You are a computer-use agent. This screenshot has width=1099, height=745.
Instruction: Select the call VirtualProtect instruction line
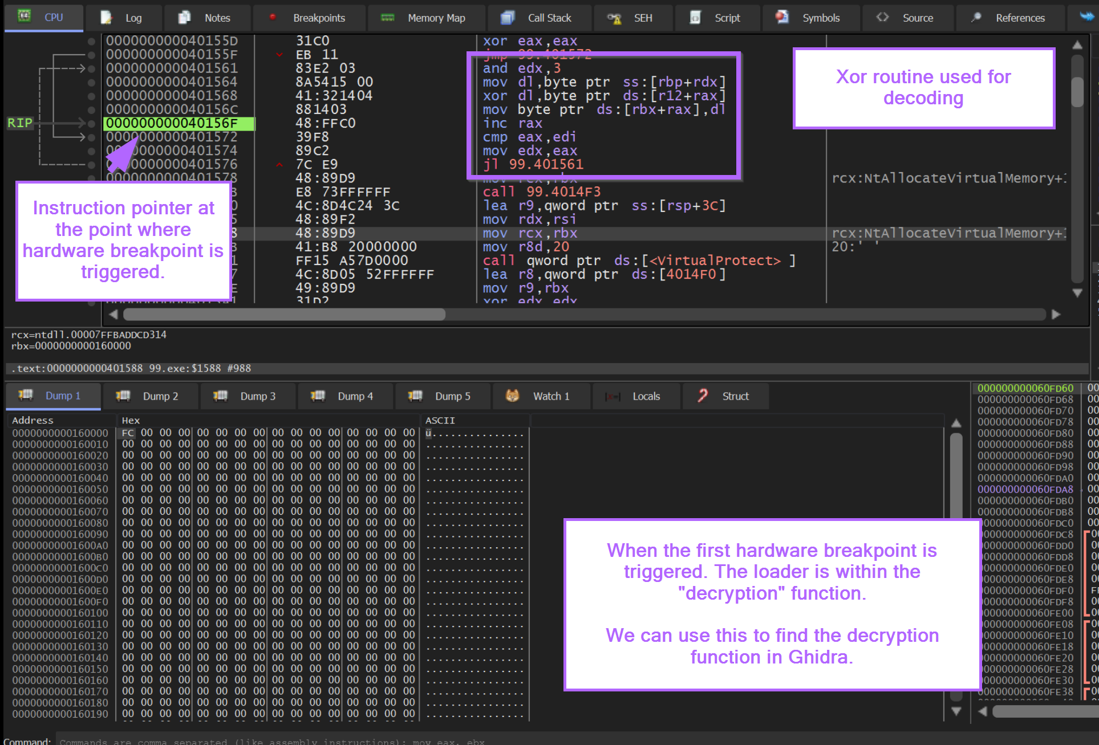(x=639, y=260)
